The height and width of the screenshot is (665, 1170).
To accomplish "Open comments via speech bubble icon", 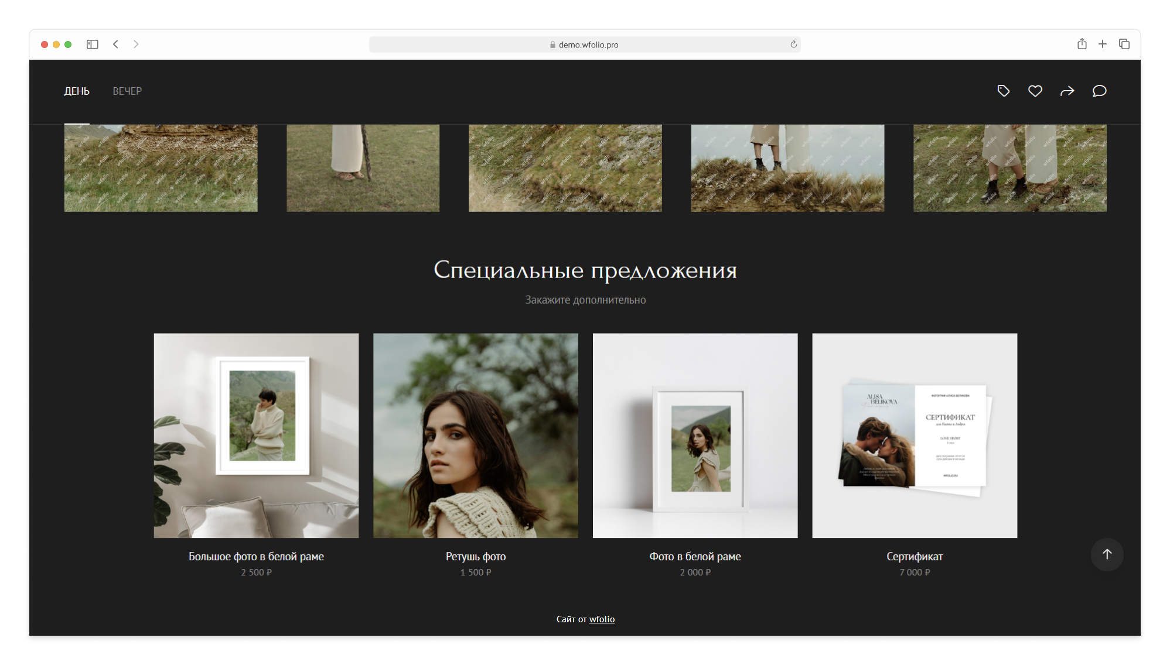I will (1099, 91).
